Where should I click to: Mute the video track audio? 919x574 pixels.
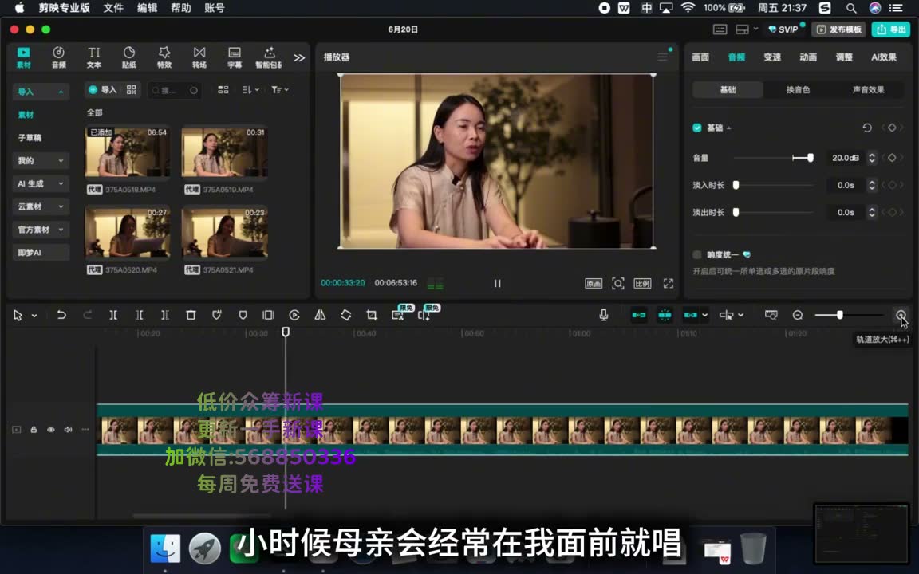pos(68,430)
